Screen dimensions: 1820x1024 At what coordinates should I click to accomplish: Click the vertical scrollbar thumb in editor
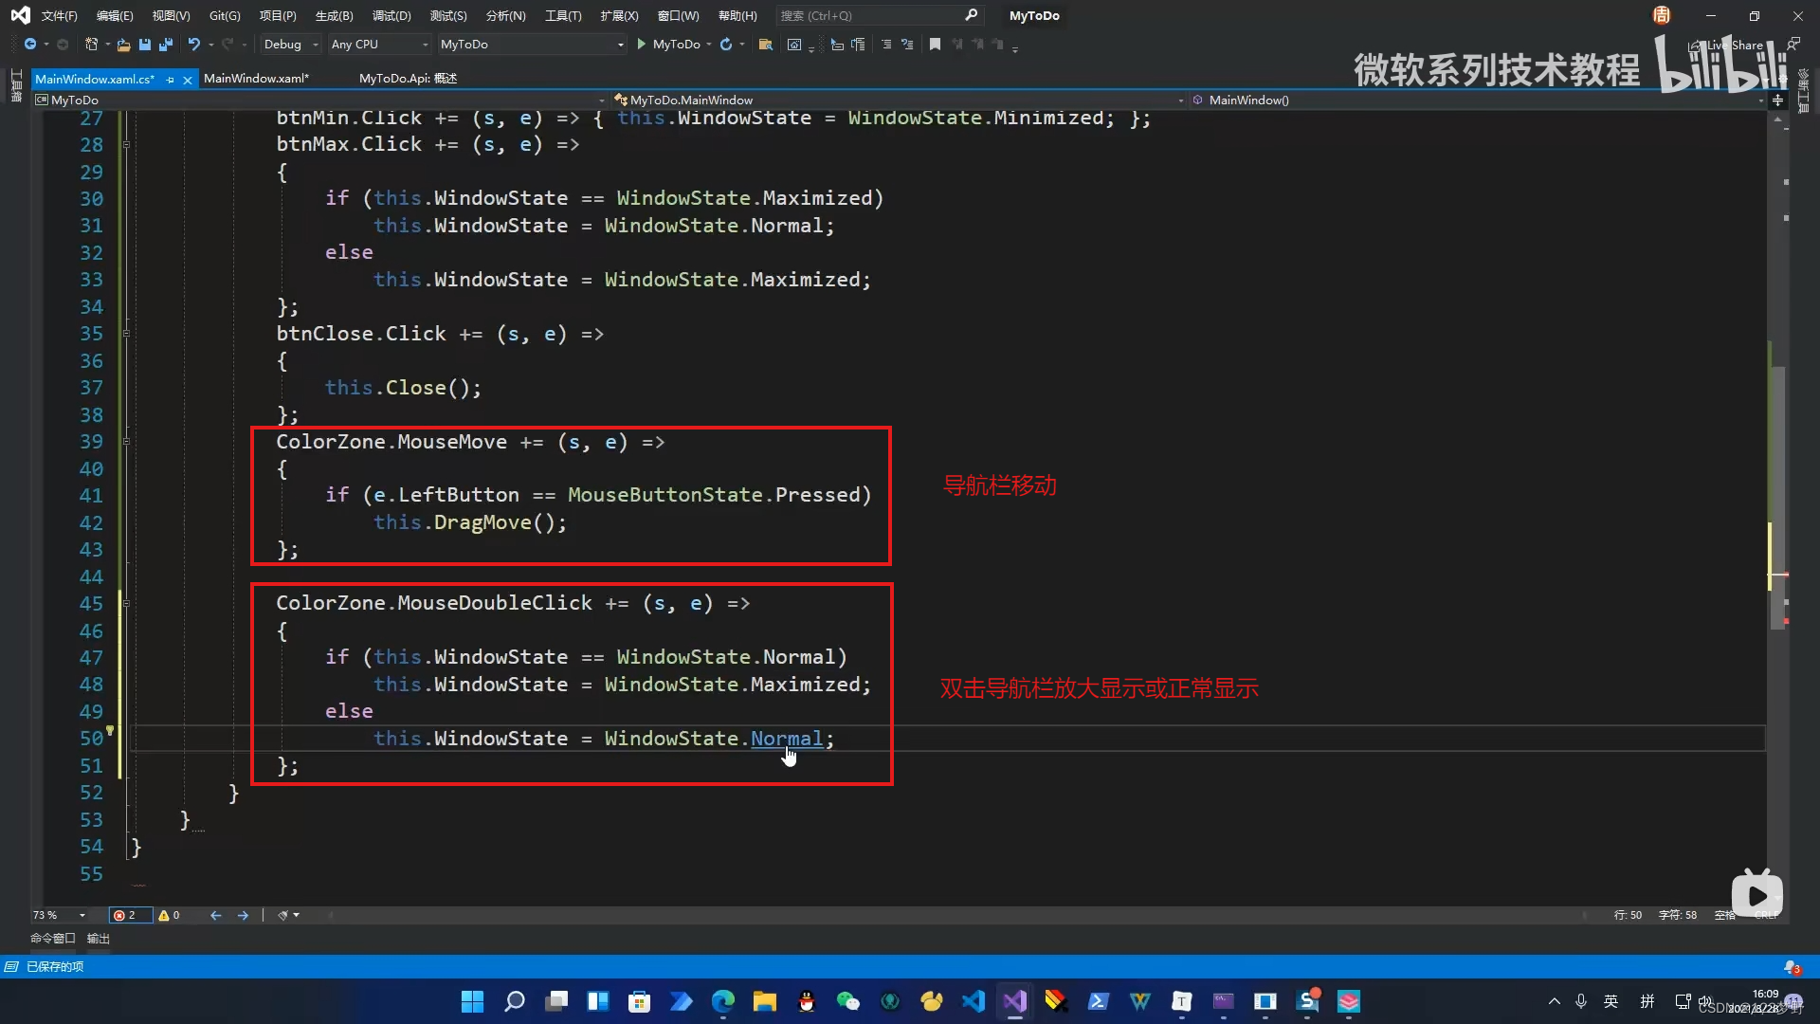tap(1777, 493)
